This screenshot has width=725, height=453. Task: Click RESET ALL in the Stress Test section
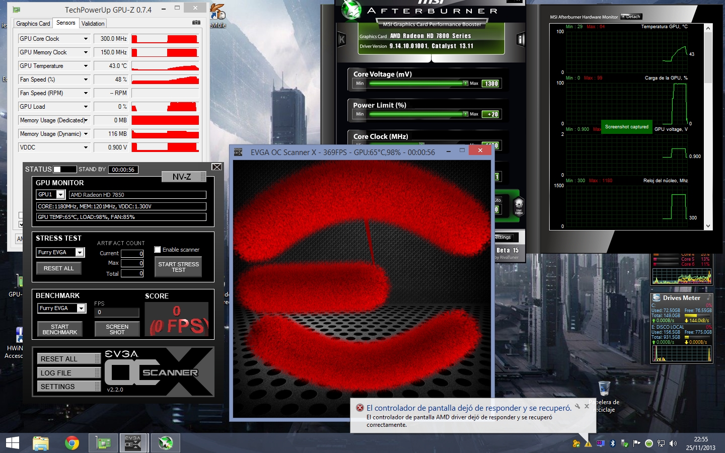click(58, 268)
